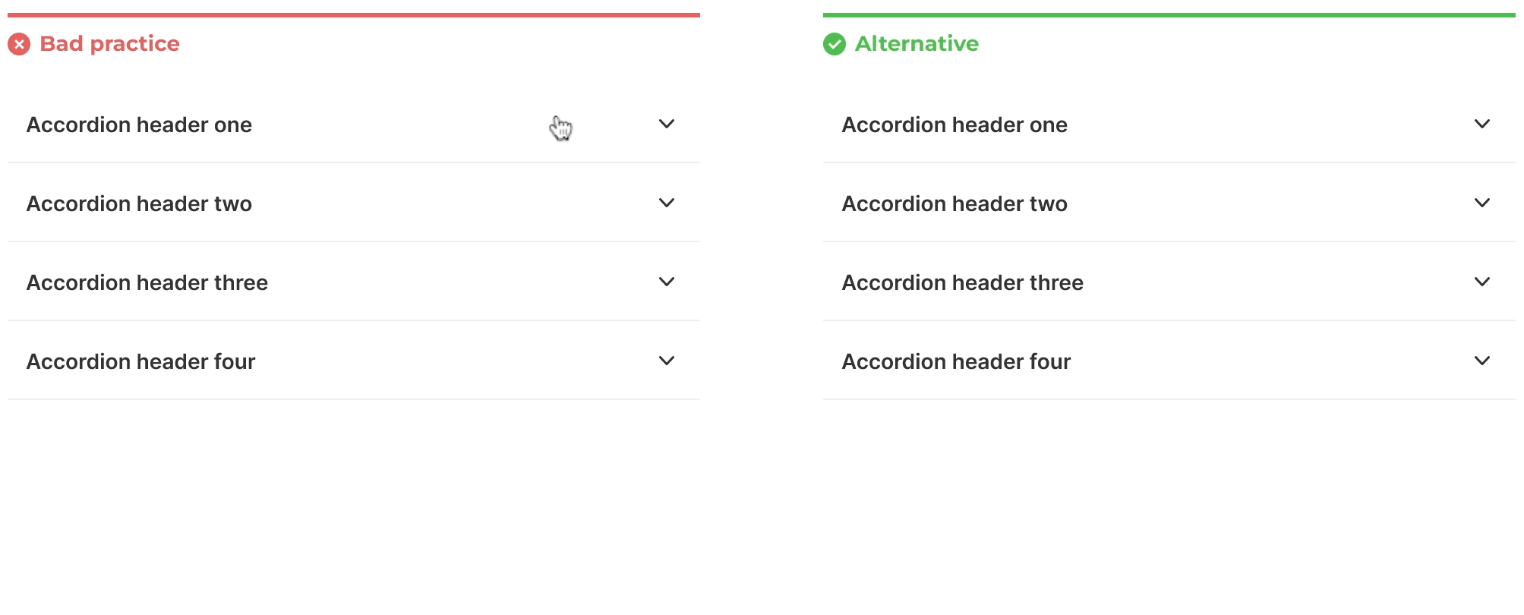The height and width of the screenshot is (615, 1524).
Task: Expand chevron for header one in Bad practice
Action: click(667, 124)
